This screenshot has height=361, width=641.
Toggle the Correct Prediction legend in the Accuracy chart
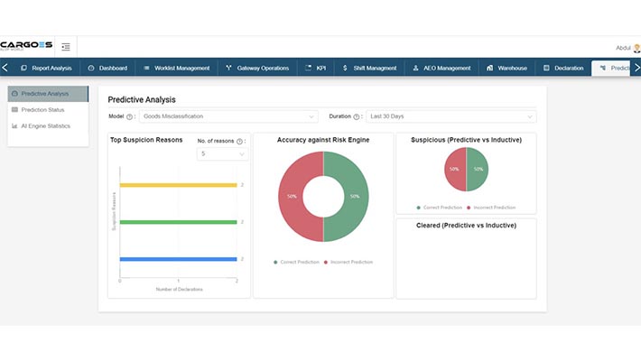click(299, 262)
